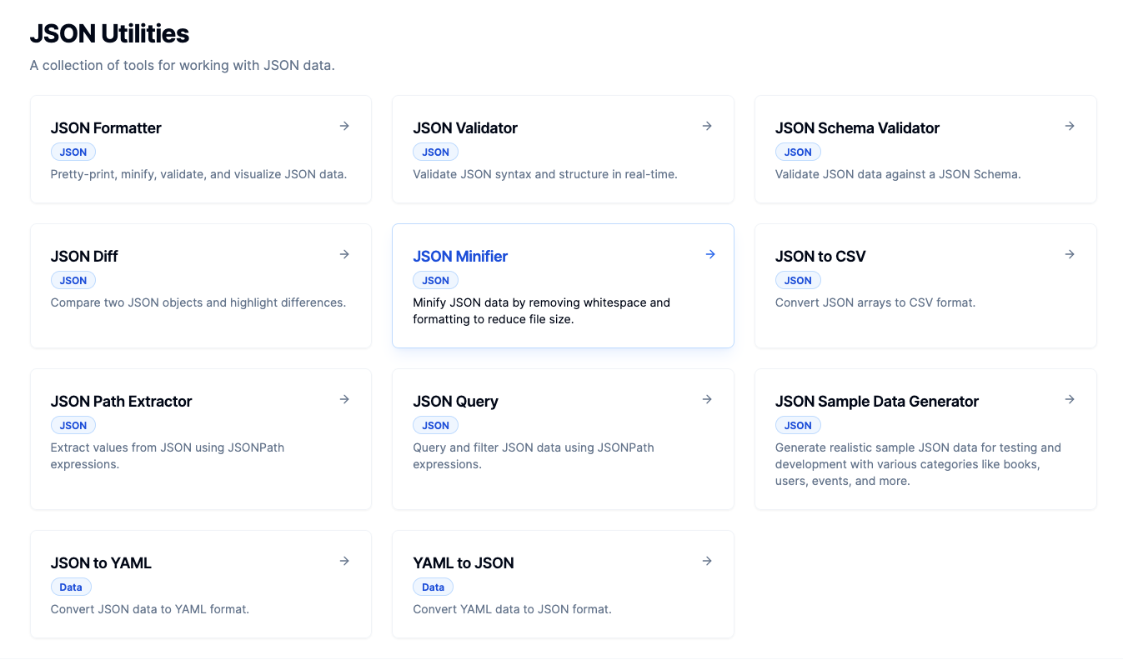The image size is (1123, 660).
Task: Open the JSON Minifier tool
Action: pyautogui.click(x=563, y=285)
